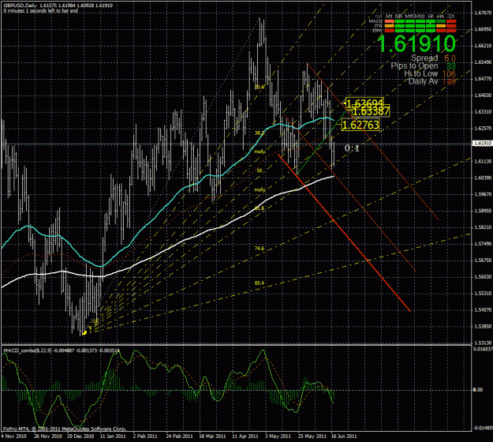Click the 1.60390 price axis label
Viewport: 493px width, 442px height.
[x=482, y=178]
